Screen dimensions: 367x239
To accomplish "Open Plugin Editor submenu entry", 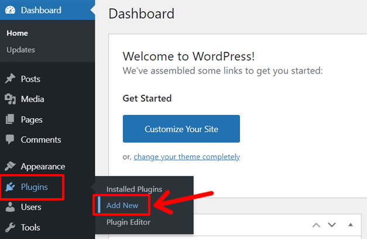I will coord(128,222).
